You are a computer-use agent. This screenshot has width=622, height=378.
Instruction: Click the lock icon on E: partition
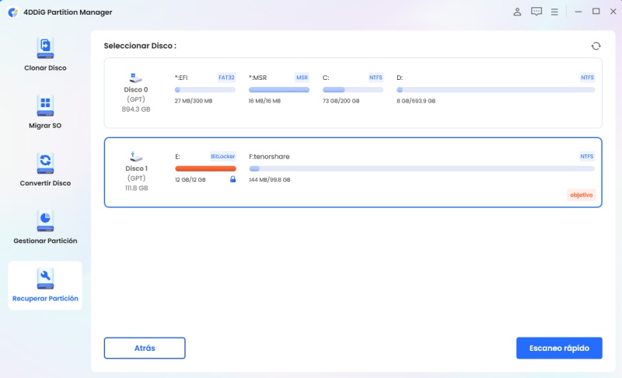pyautogui.click(x=232, y=179)
